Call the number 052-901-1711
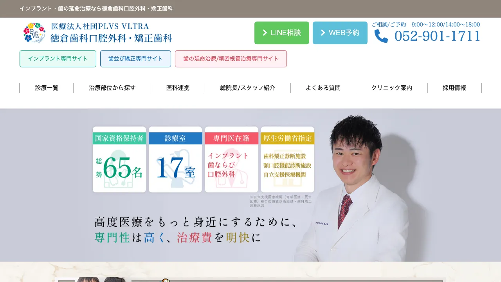The height and width of the screenshot is (282, 501). pos(437,36)
